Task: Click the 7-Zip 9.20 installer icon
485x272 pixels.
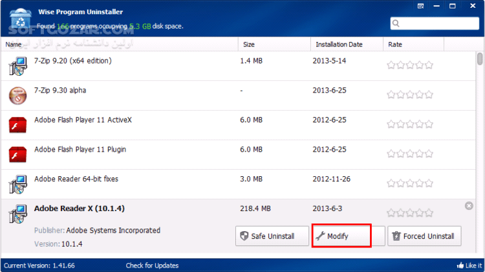Action: pos(17,66)
